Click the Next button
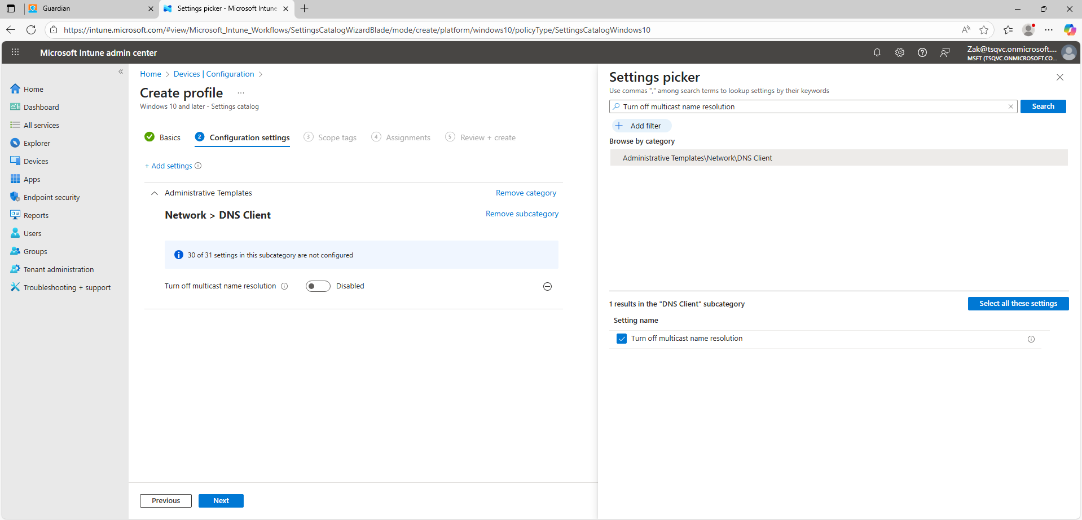Viewport: 1082px width, 520px height. click(221, 501)
